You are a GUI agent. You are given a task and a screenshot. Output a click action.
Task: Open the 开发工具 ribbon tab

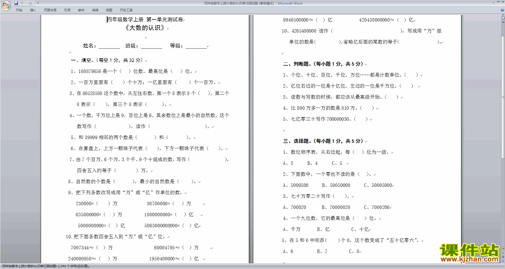point(126,10)
